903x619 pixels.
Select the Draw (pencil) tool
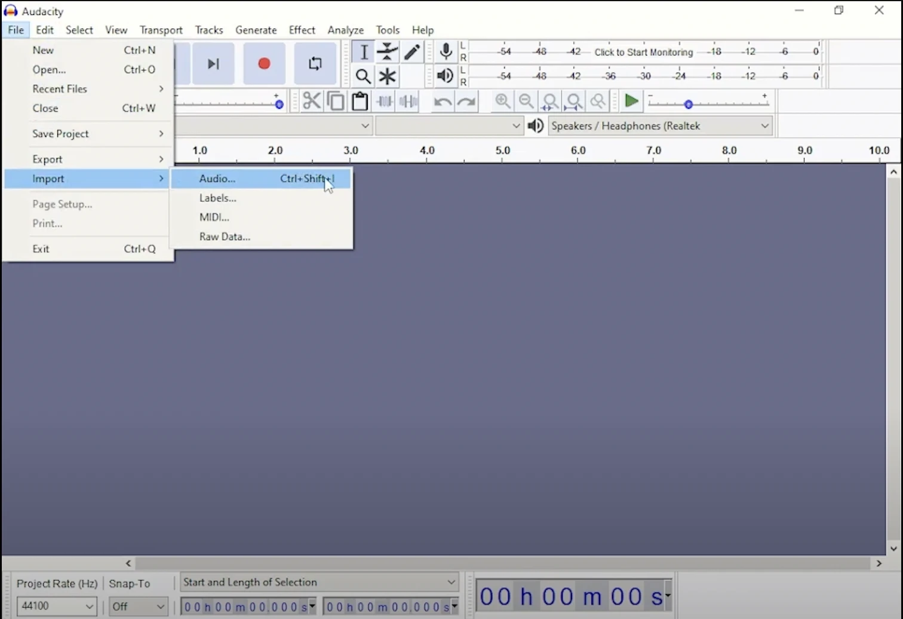pyautogui.click(x=412, y=52)
